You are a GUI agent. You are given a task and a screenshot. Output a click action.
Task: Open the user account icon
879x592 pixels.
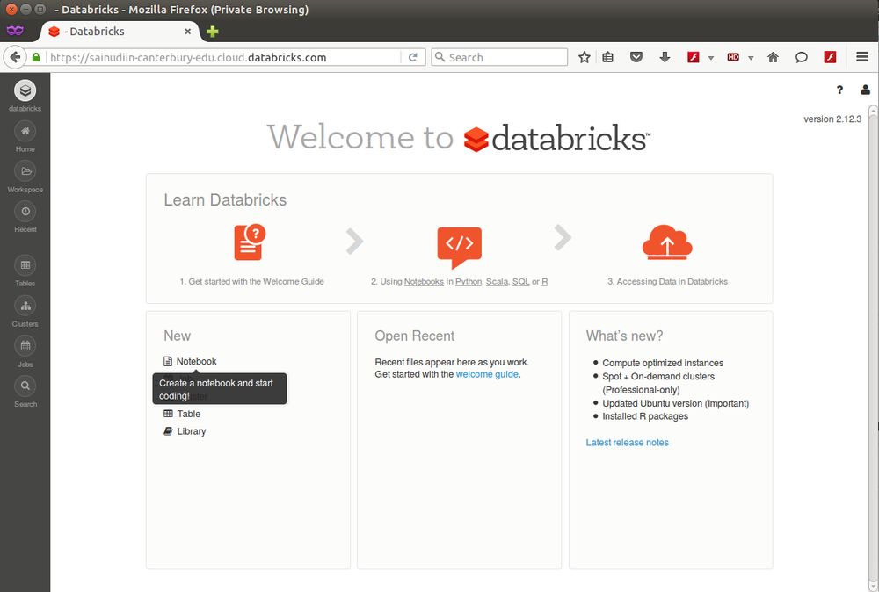point(866,90)
